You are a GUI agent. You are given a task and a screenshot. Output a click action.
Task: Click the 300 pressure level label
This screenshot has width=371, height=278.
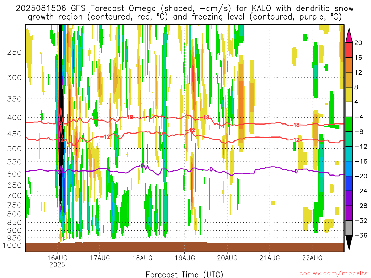coord(14,77)
